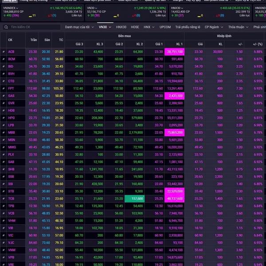Pin the SAB row
The height and width of the screenshot is (266, 266).
tap(4, 162)
